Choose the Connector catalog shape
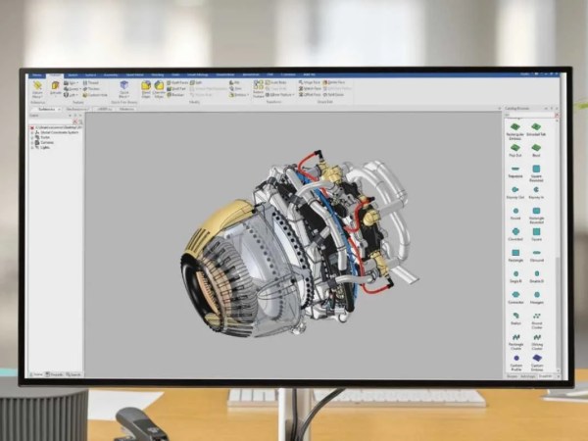The image size is (588, 441). point(515,297)
